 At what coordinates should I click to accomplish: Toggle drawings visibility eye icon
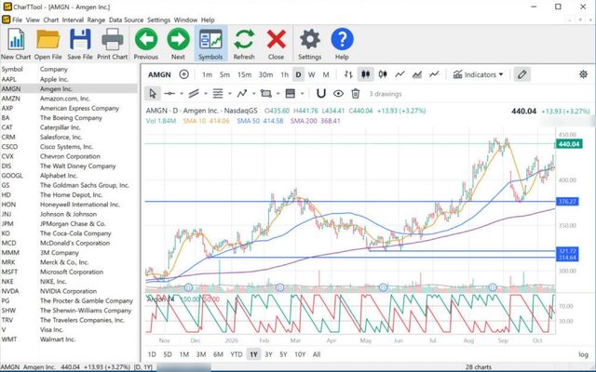338,93
